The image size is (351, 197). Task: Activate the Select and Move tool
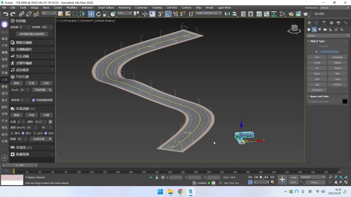pos(91,14)
